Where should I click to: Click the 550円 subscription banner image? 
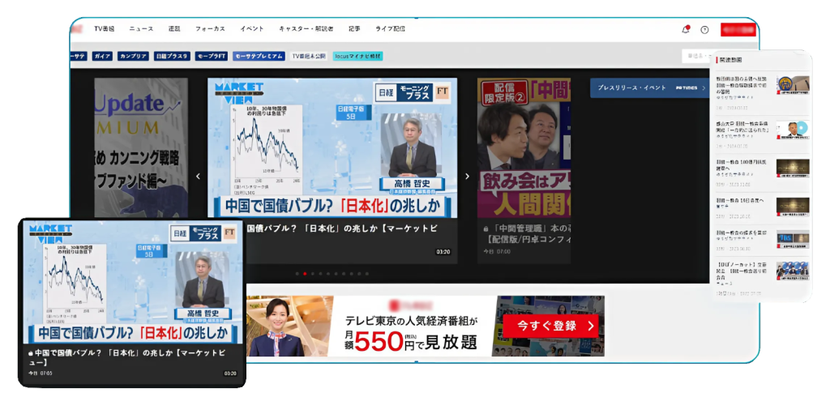click(426, 326)
